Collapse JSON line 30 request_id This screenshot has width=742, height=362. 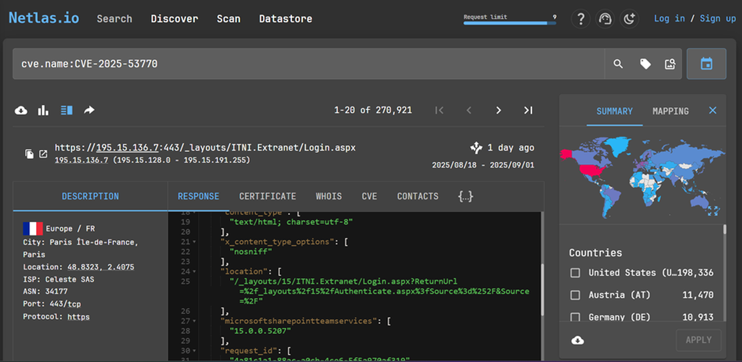tap(195, 351)
